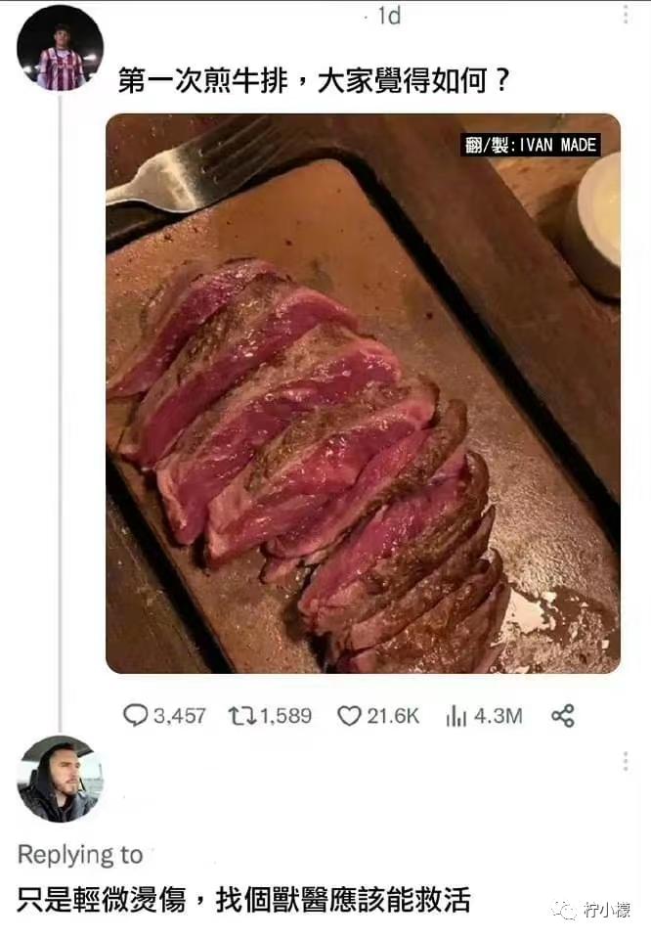Click the "IVAN MADE" watermark label
Image resolution: width=651 pixels, height=939 pixels.
(x=531, y=145)
